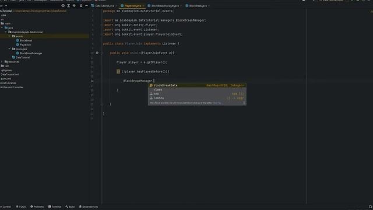Select DataTutorial.iml in the project tree

(x=9, y=74)
